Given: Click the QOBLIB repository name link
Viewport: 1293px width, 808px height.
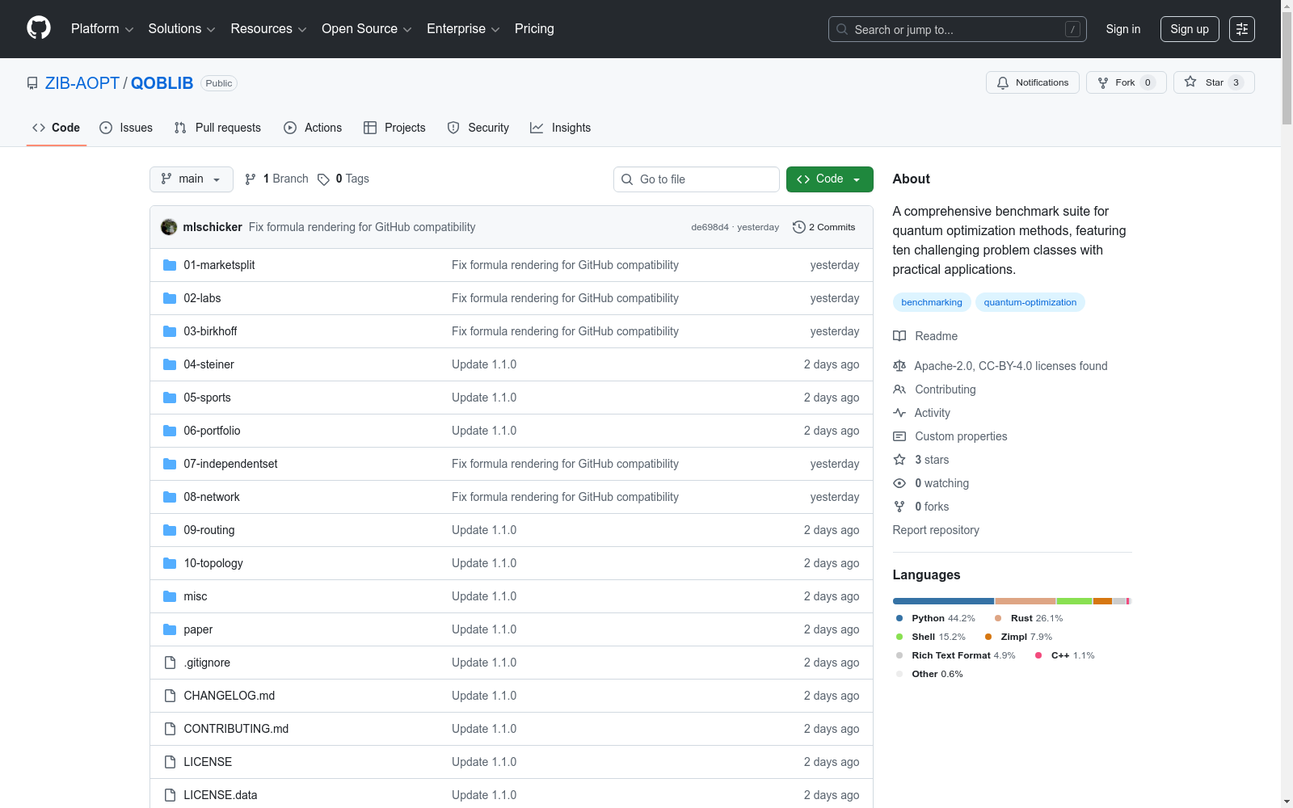Looking at the screenshot, I should pos(162,83).
